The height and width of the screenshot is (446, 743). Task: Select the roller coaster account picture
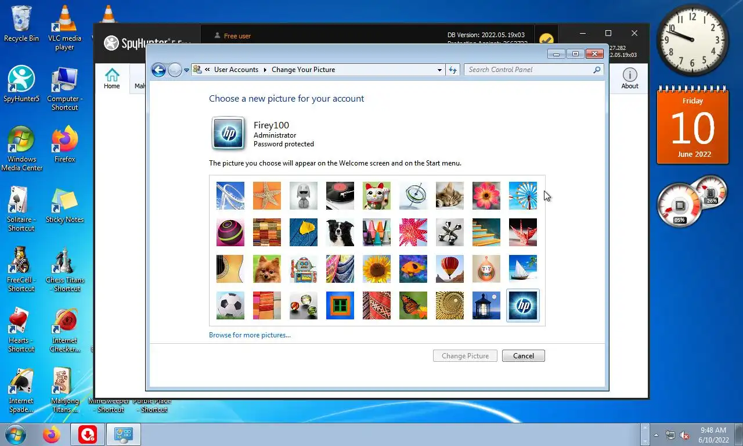click(230, 196)
